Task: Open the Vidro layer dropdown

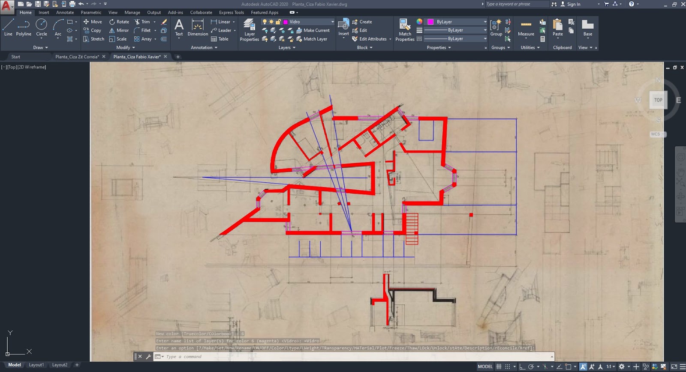Action: [x=332, y=22]
